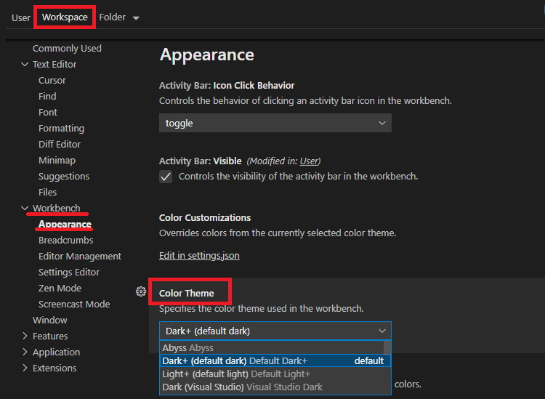
Task: Switch to the Workspace settings tab
Action: (x=65, y=17)
